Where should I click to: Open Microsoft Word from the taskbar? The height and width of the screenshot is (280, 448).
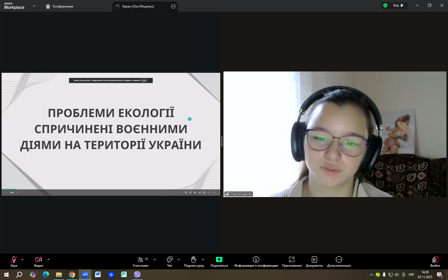click(x=98, y=274)
